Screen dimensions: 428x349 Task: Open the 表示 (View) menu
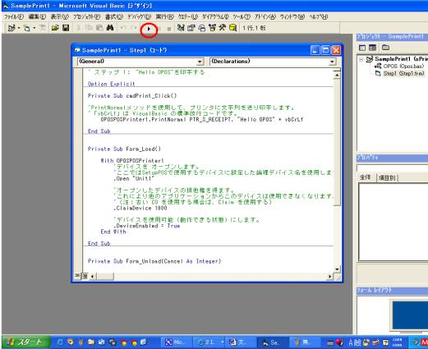[59, 17]
